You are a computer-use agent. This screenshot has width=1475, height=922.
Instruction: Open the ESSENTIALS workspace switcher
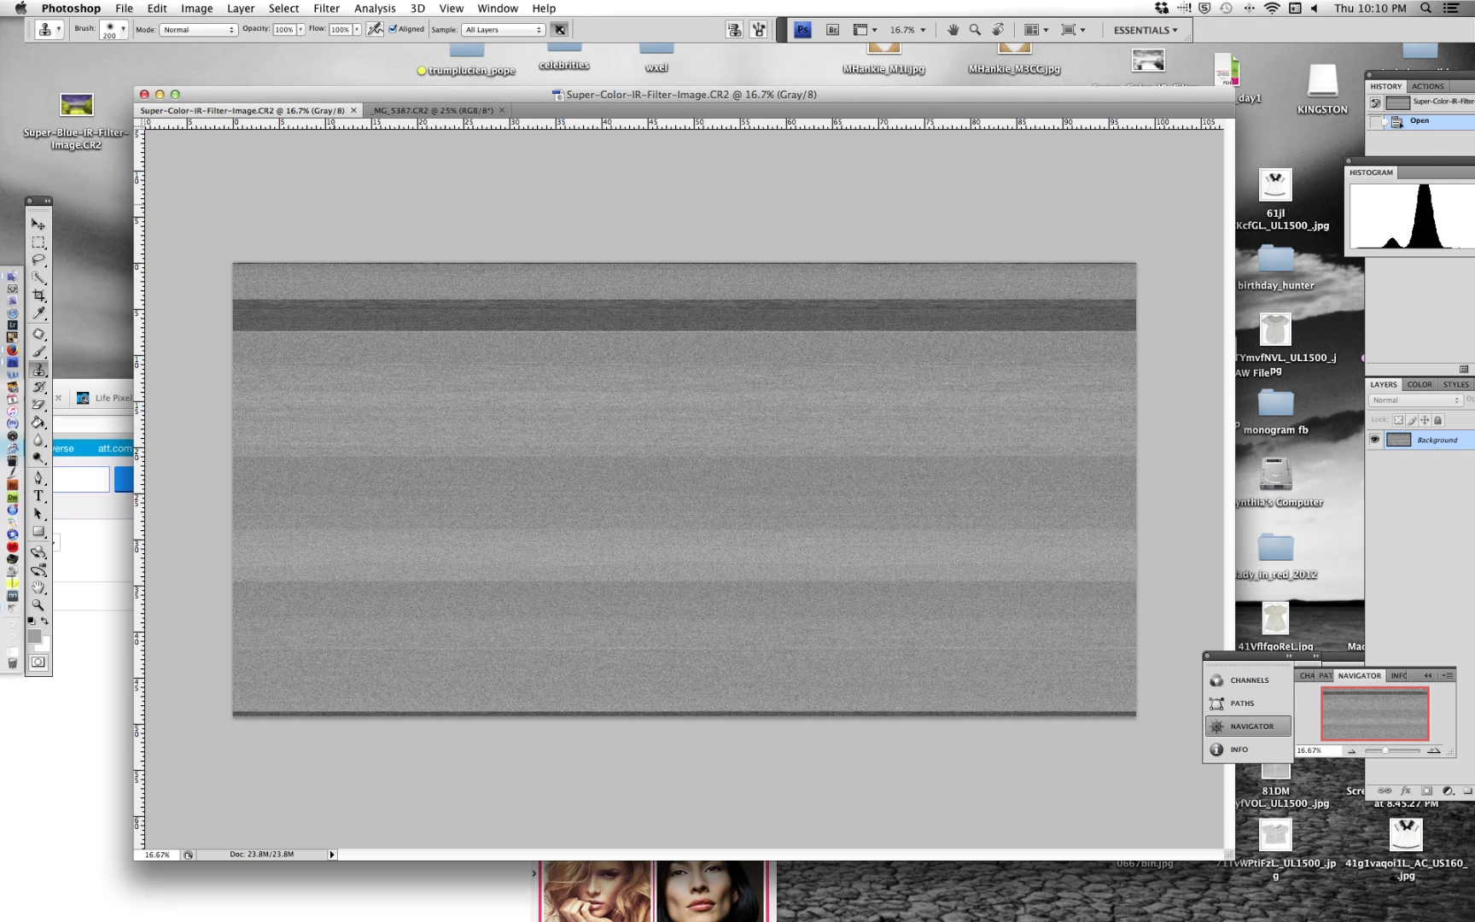coord(1146,30)
